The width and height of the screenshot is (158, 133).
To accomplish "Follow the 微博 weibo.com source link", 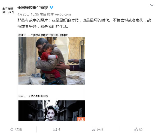I will [59, 14].
